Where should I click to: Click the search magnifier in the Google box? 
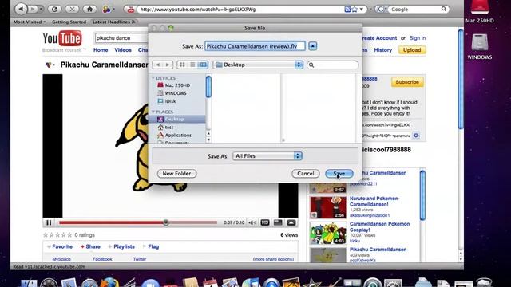pos(444,9)
